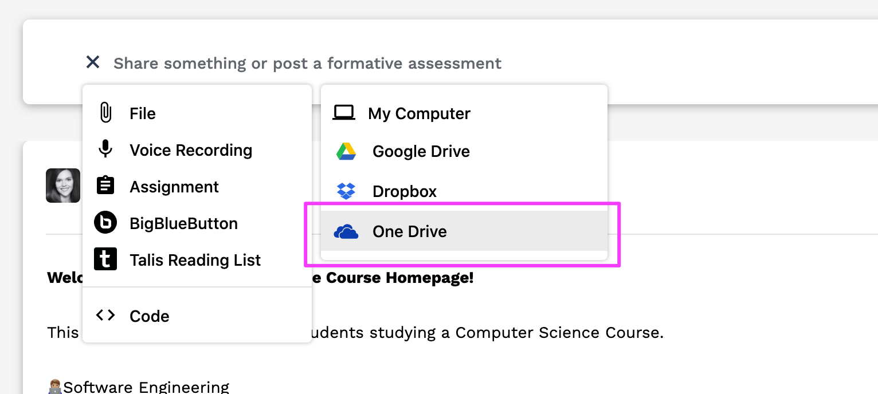The height and width of the screenshot is (394, 878).
Task: Choose Dropbox as the file source
Action: (464, 191)
